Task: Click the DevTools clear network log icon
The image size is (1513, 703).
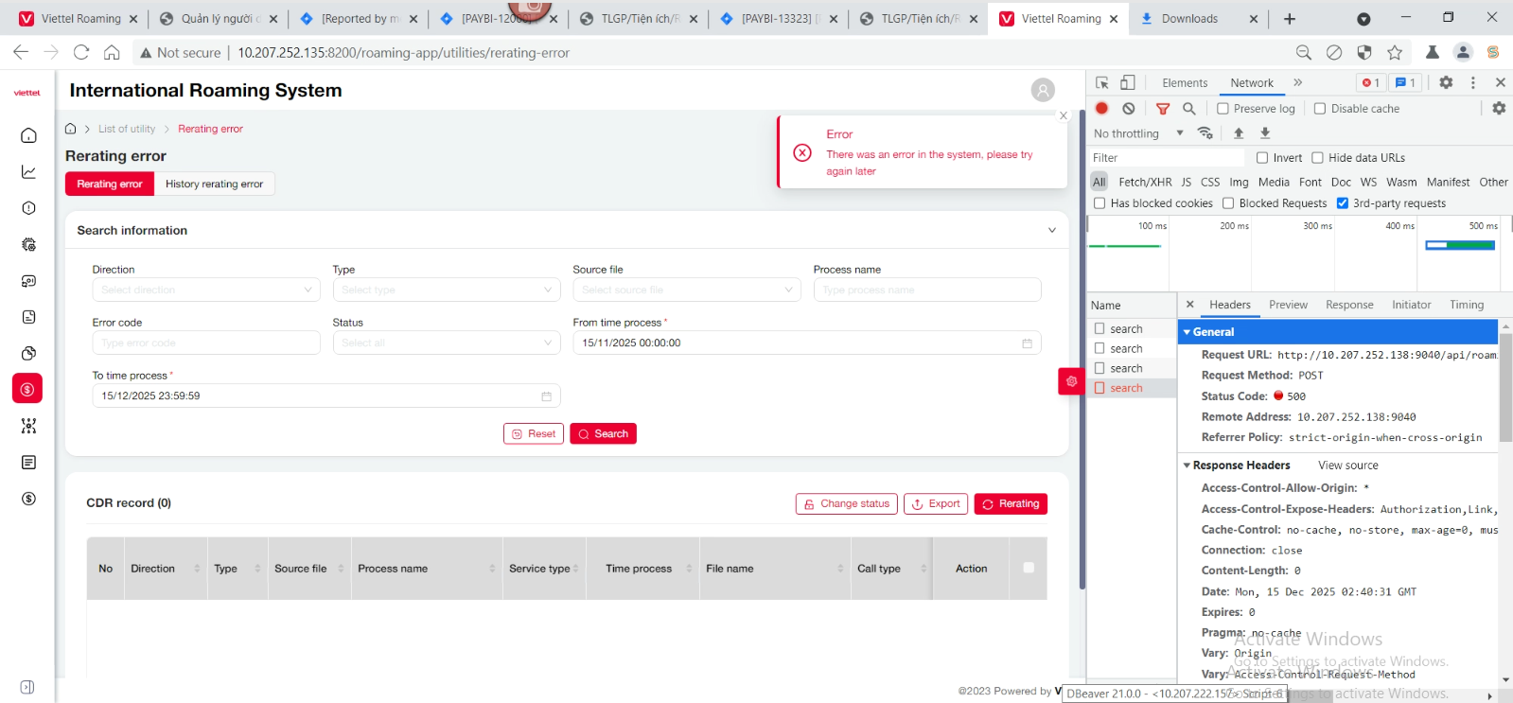Action: point(1129,109)
